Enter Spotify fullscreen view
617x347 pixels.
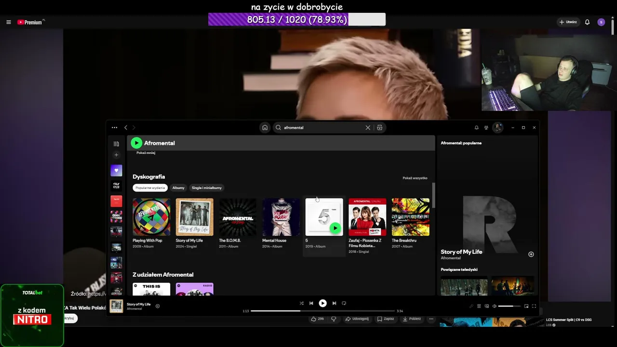534,306
